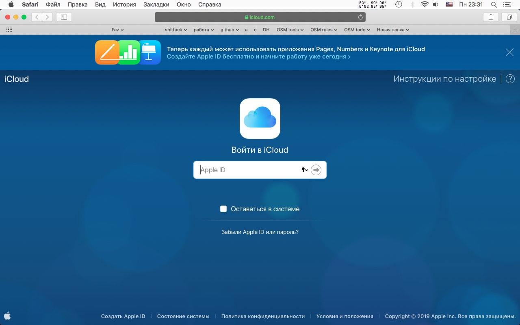Open "Инструкции по настройке" link
520x325 pixels.
pyautogui.click(x=445, y=79)
